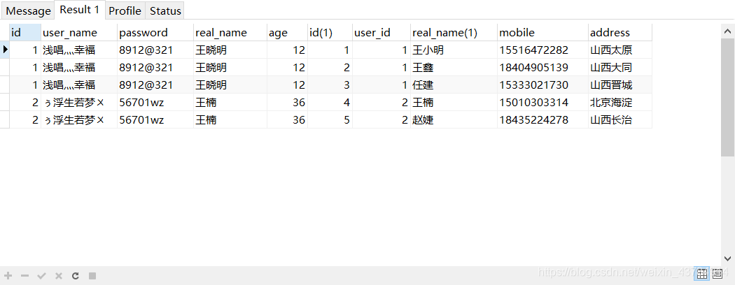Select real_name 王晓明 in the 山西太原 row
Image resolution: width=735 pixels, height=285 pixels.
[230, 50]
